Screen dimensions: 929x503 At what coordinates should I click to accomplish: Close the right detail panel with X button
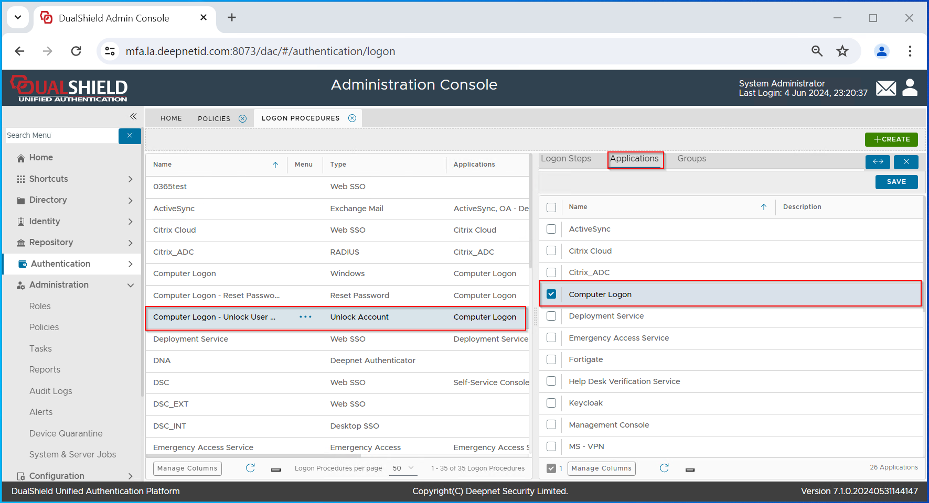point(906,162)
